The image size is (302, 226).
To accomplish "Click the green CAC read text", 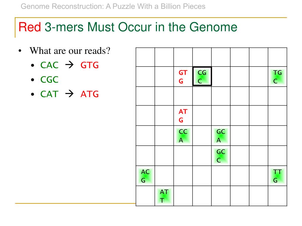I will (x=49, y=65).
